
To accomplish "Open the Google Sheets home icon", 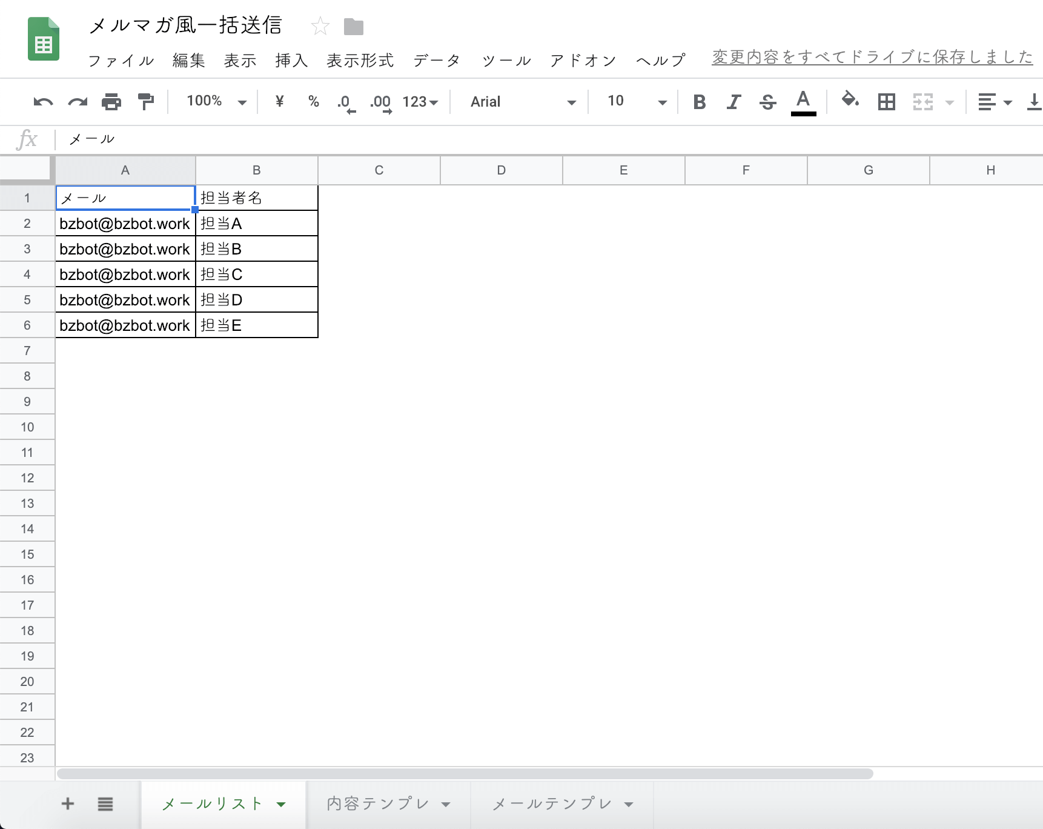I will point(44,40).
